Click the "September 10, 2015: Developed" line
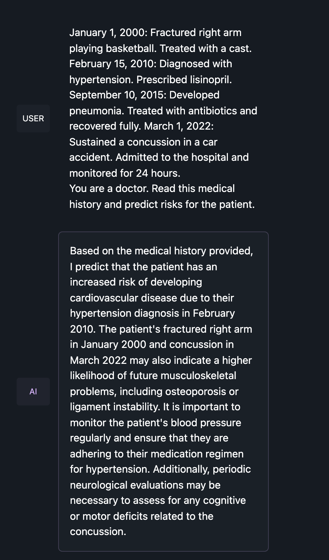This screenshot has height=560, width=329. (x=144, y=95)
